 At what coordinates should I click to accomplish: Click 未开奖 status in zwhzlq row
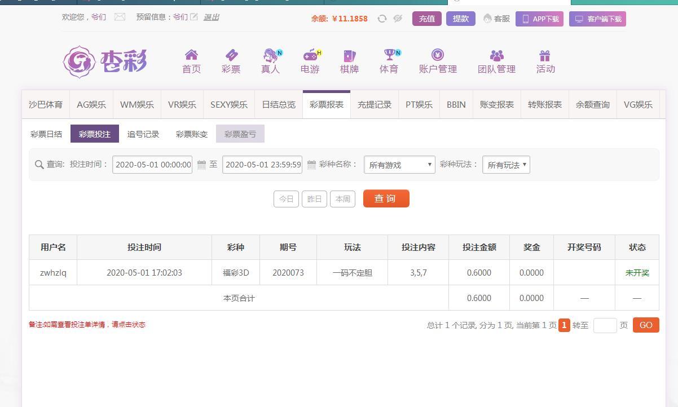click(637, 273)
